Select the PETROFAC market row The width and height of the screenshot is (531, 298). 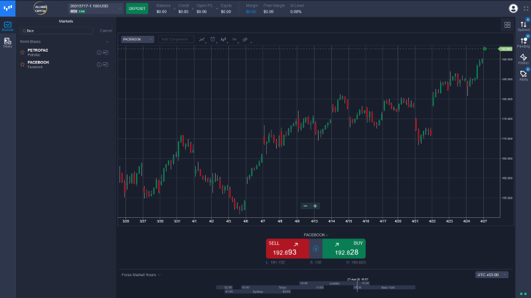coord(66,52)
